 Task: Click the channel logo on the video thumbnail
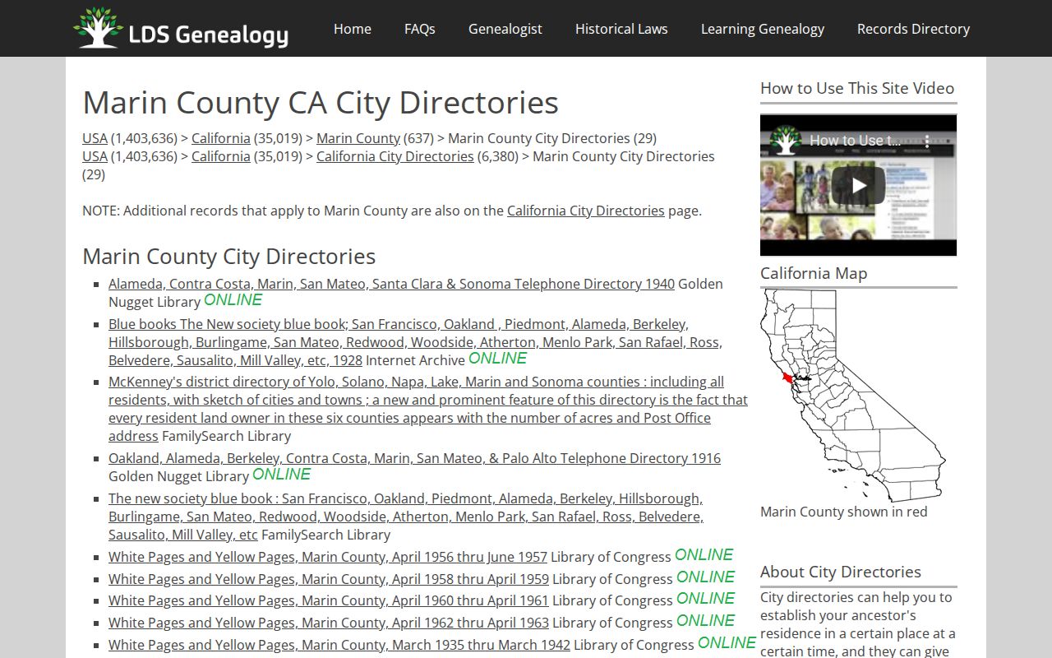[x=786, y=140]
